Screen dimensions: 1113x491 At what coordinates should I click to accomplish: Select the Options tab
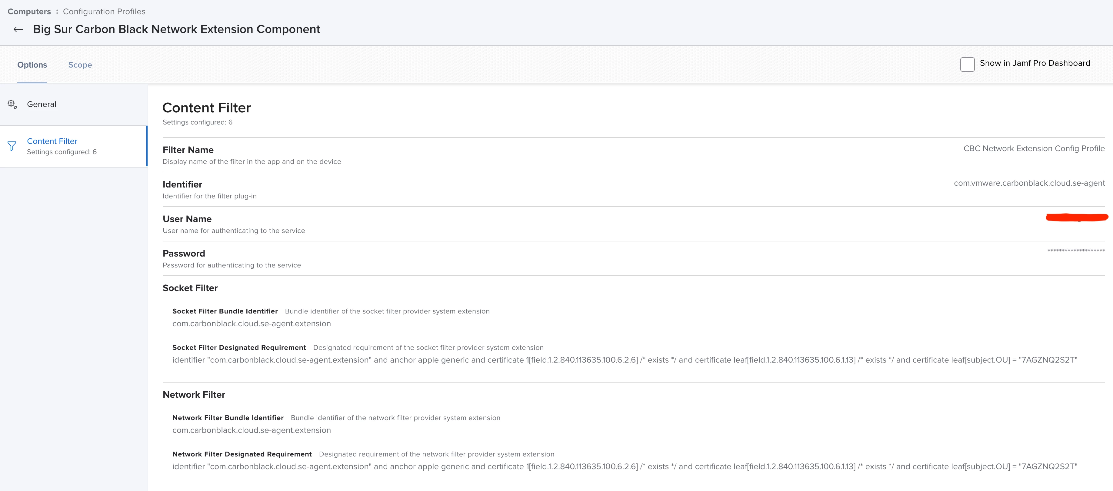coord(32,65)
